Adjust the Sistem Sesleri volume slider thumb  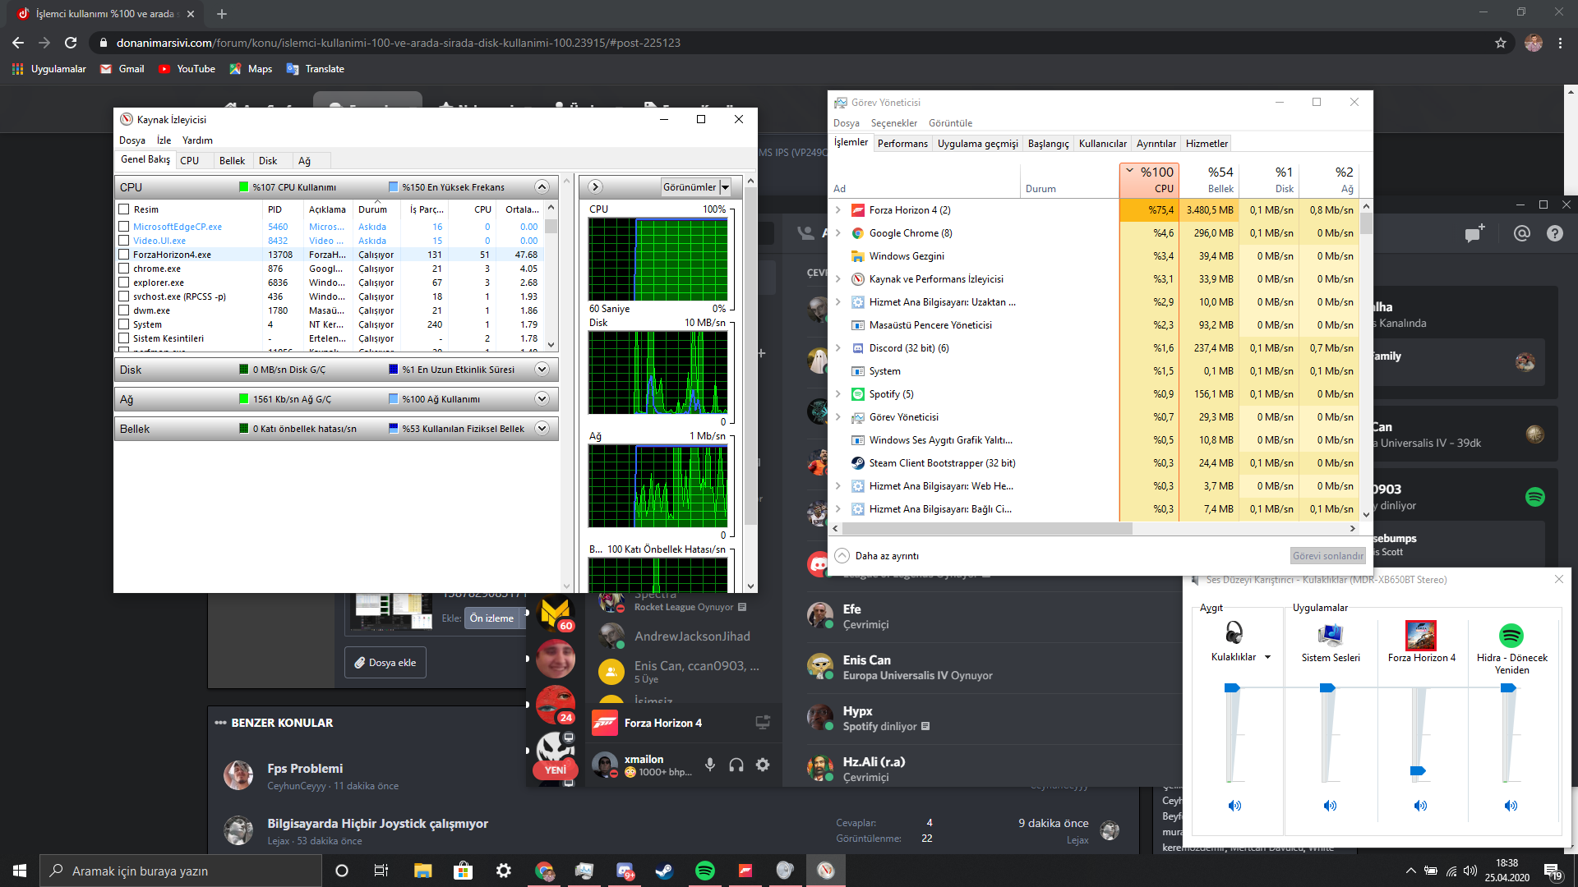[1327, 688]
